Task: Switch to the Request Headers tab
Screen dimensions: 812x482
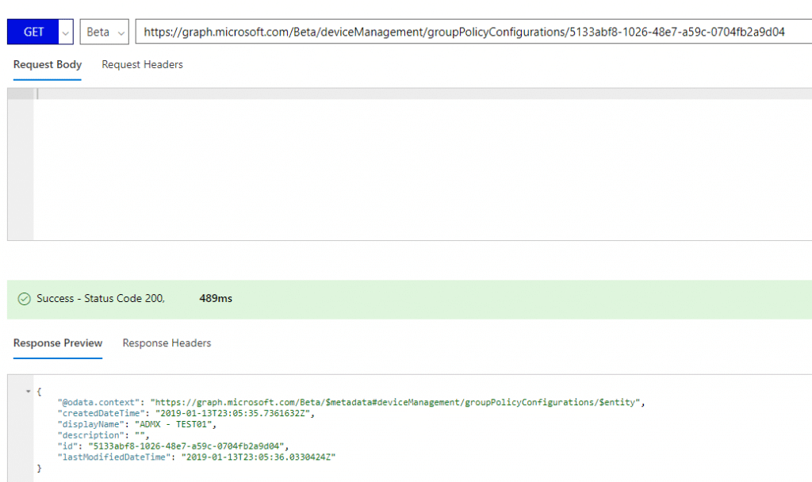Action: pos(142,65)
